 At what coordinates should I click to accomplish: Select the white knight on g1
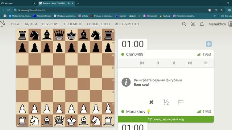pyautogui.click(x=96, y=121)
